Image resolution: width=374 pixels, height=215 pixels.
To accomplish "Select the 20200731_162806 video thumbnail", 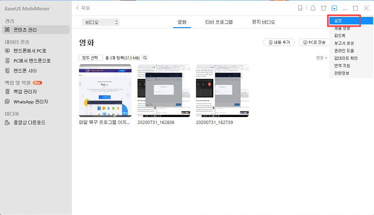I will (x=164, y=91).
